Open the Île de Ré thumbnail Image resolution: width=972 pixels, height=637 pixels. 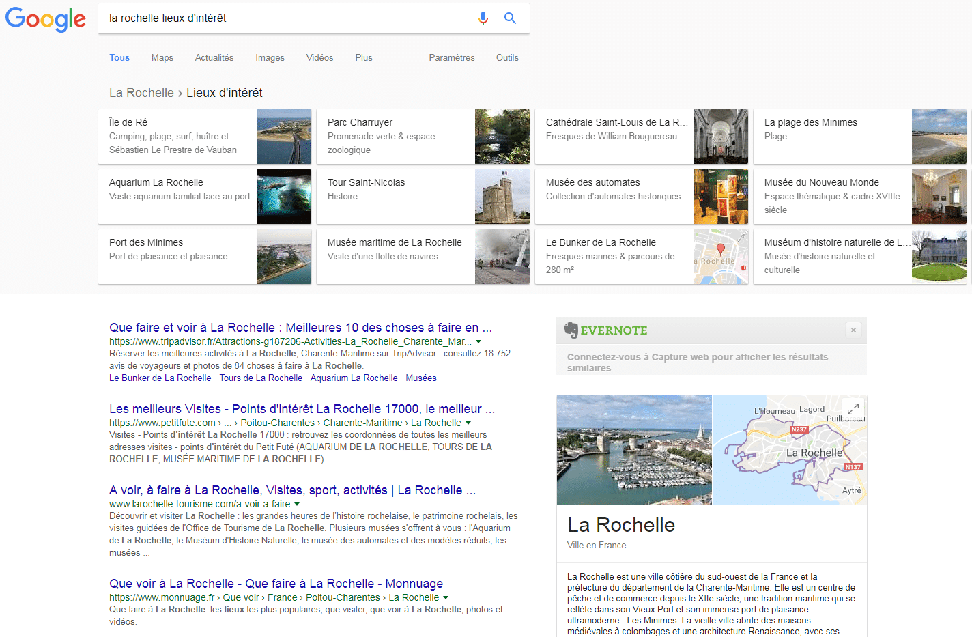tap(284, 137)
